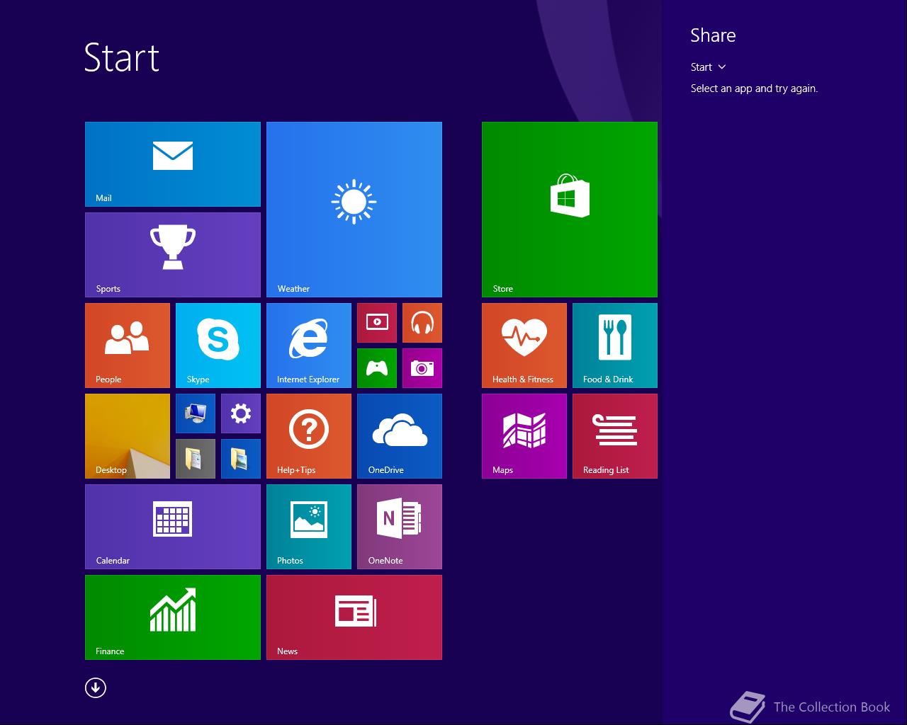Open the small PC settings gear tile

tap(241, 413)
